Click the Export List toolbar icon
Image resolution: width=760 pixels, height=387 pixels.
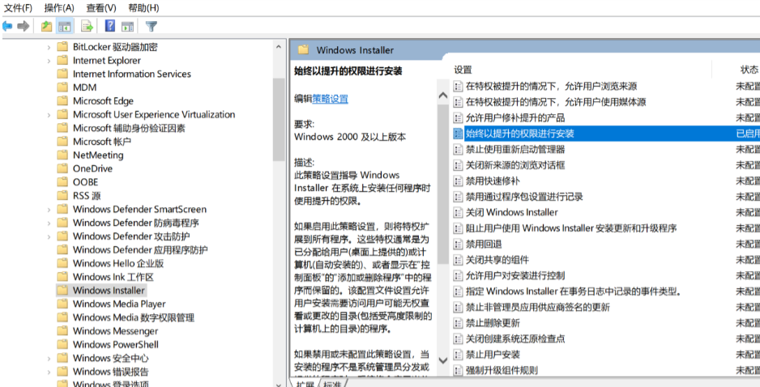88,26
